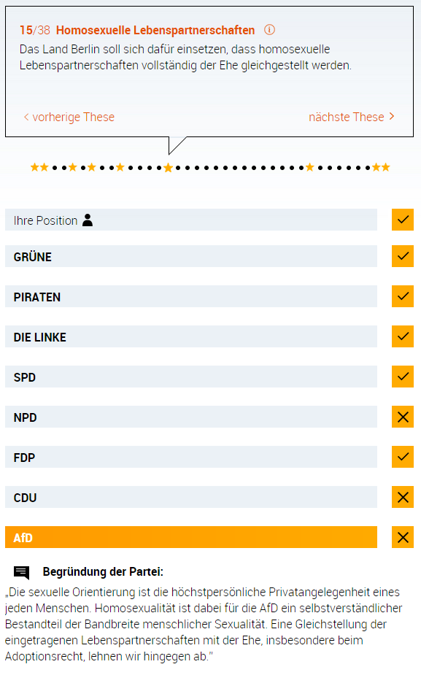Viewport: 421px width, 675px height.
Task: Expand the DIE LINKE party row
Action: [x=191, y=336]
